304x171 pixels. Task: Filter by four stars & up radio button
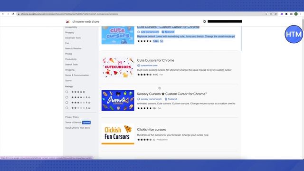tap(66, 97)
